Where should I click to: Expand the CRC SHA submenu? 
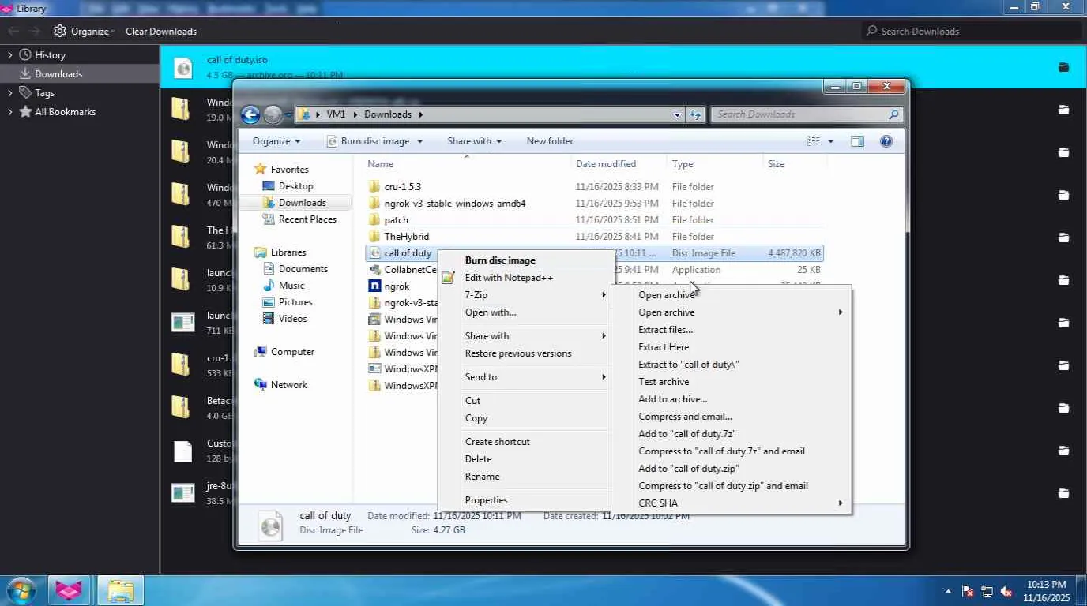[732, 503]
